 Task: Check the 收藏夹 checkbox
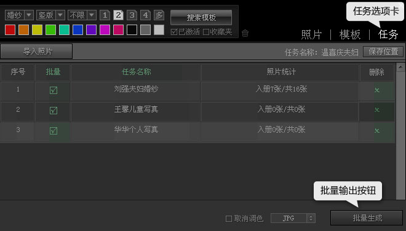206,32
